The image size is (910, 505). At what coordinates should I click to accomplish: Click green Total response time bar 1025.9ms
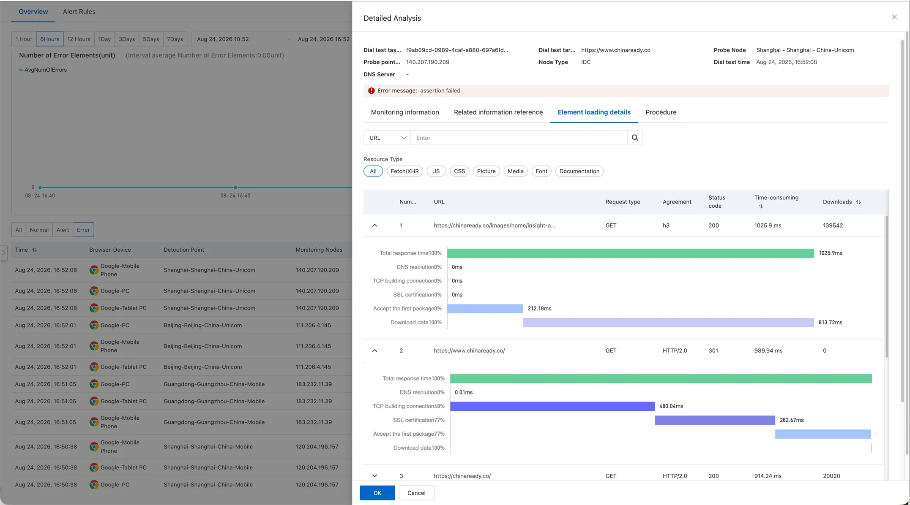[631, 253]
